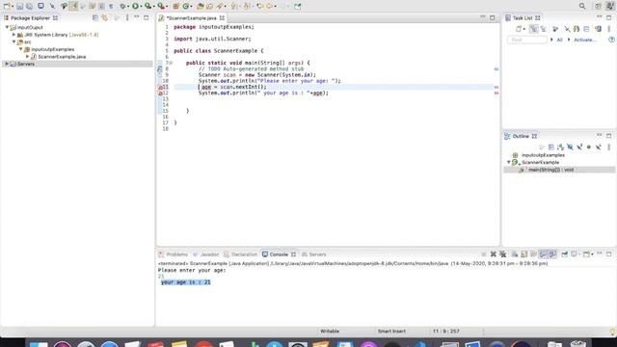Viewport: 617px width, 347px height.
Task: Open Run button dropdown arrow
Action: click(141, 7)
